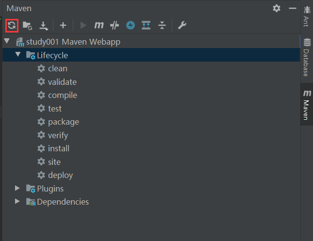Viewport: 313px width, 241px height.
Task: Click Download Sources and Documentation icon
Action: pyautogui.click(x=43, y=25)
